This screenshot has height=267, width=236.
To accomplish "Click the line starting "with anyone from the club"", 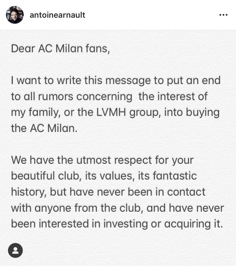I will (117, 208).
